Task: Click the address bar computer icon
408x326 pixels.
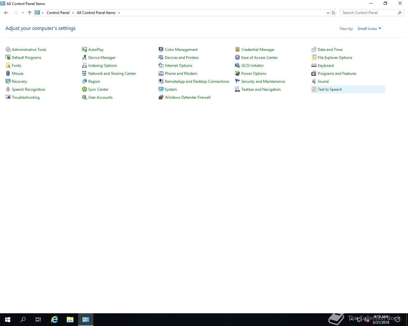Action: [37, 13]
